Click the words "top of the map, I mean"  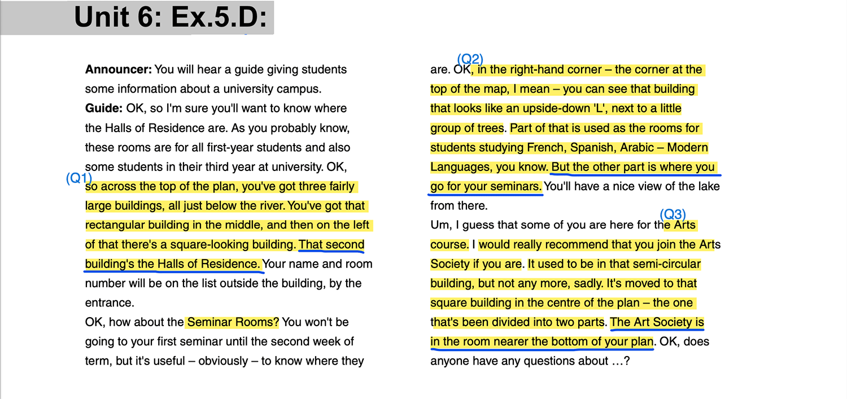(490, 89)
